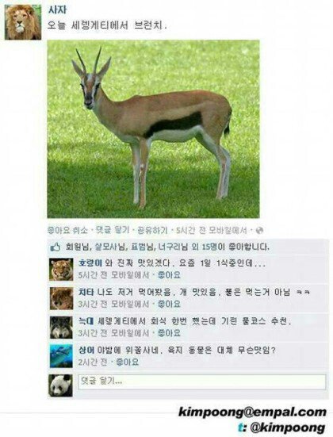The height and width of the screenshot is (437, 333).
Task: Open the gazelle photo
Action: click(x=153, y=129)
